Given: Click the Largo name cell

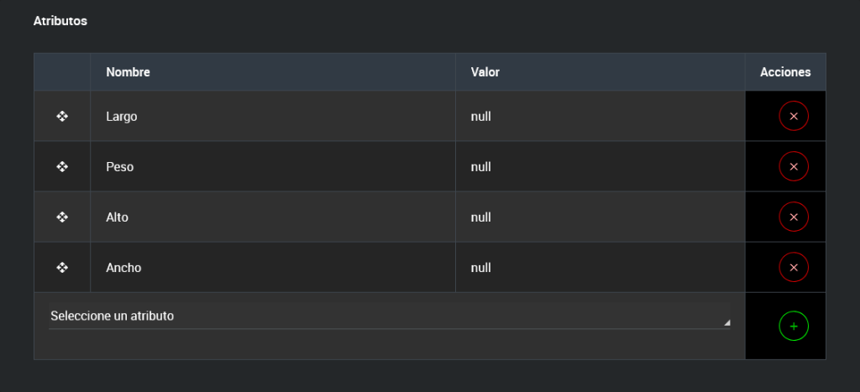Looking at the screenshot, I should tap(122, 117).
